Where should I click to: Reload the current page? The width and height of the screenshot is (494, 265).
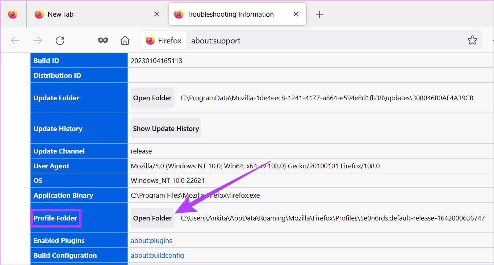pos(60,40)
